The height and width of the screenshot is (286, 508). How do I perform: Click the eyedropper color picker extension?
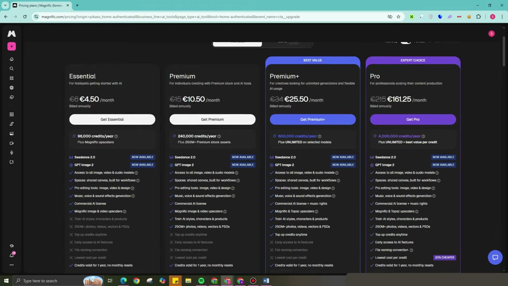(421, 17)
